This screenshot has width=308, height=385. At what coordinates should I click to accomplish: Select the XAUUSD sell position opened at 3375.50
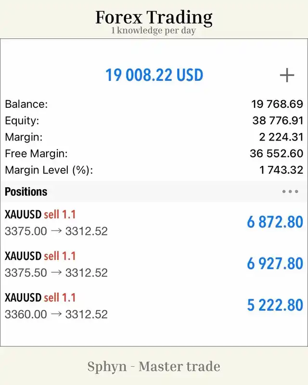click(x=154, y=264)
